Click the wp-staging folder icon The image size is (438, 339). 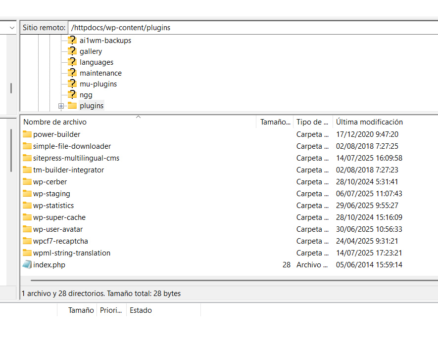point(27,193)
